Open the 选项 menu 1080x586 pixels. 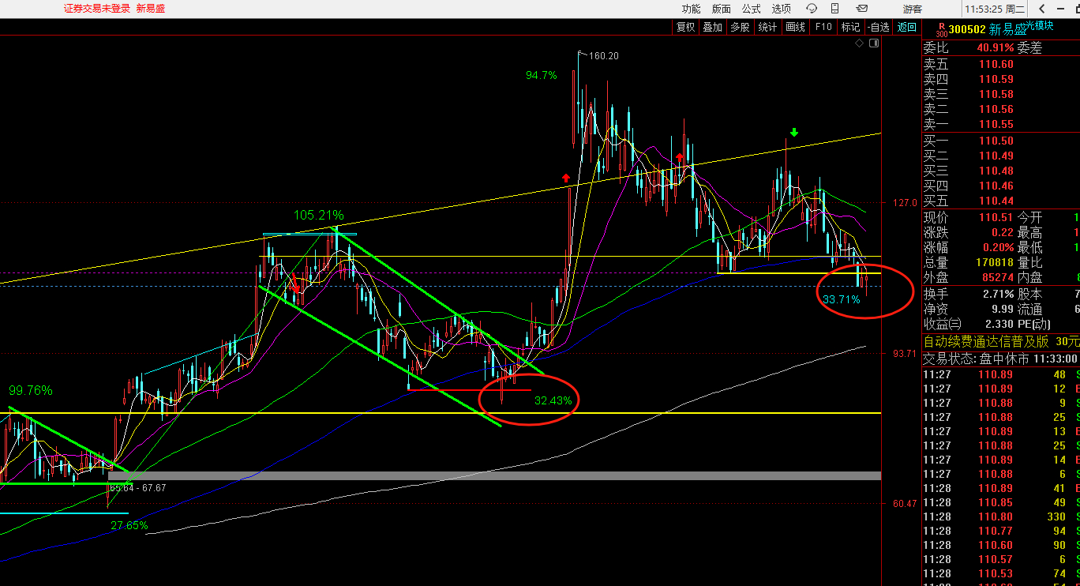[x=781, y=9]
